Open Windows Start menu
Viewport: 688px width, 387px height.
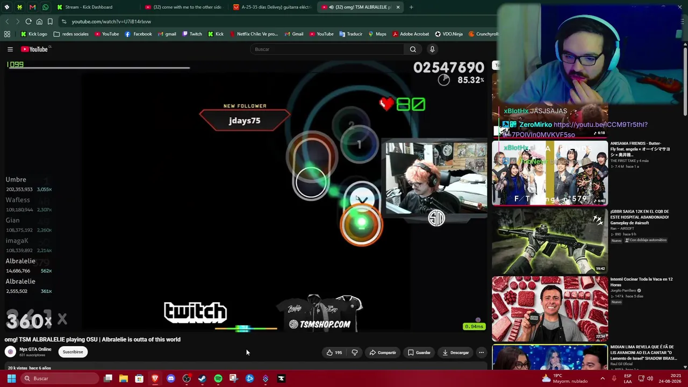pyautogui.click(x=11, y=378)
